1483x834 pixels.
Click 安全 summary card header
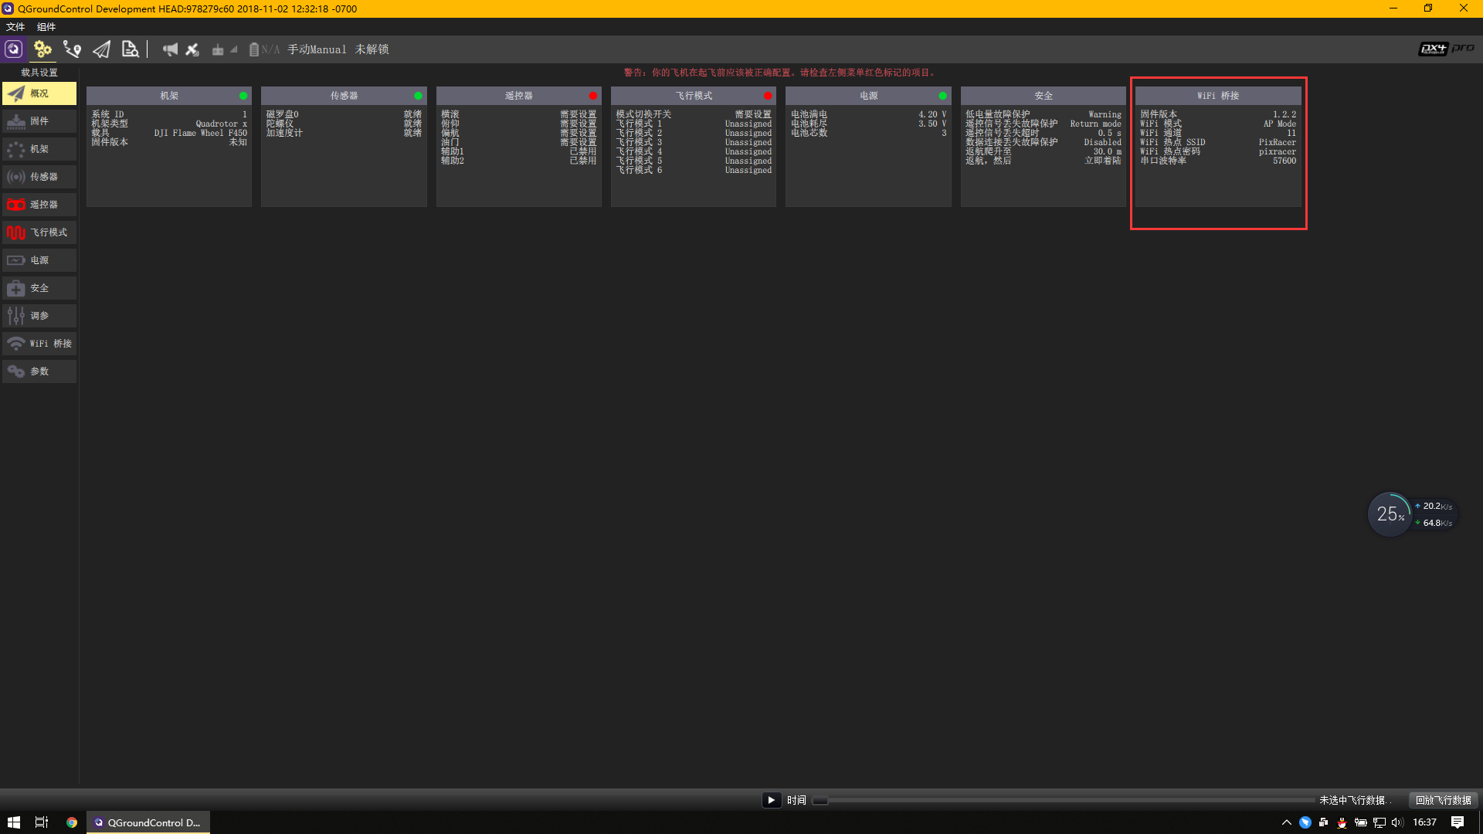[1044, 96]
